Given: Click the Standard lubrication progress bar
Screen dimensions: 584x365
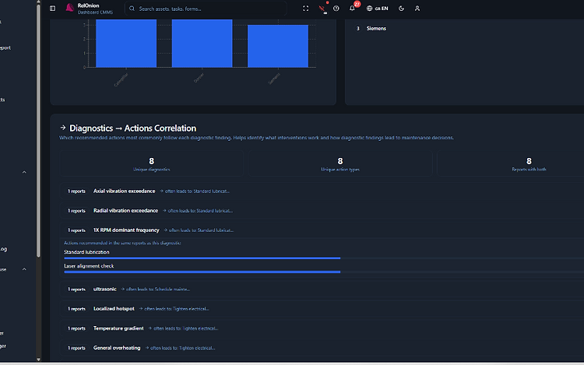Looking at the screenshot, I should 324,258.
